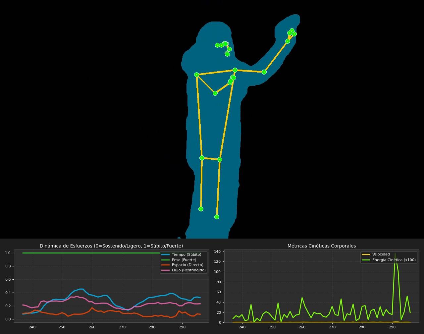Click the lime Energía Cinética legend line sample
This screenshot has width=424, height=334.
tap(366, 260)
